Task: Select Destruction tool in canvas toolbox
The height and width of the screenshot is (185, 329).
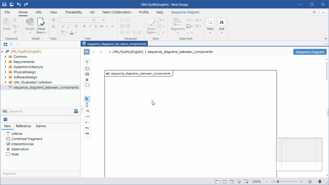Action: [x=87, y=80]
